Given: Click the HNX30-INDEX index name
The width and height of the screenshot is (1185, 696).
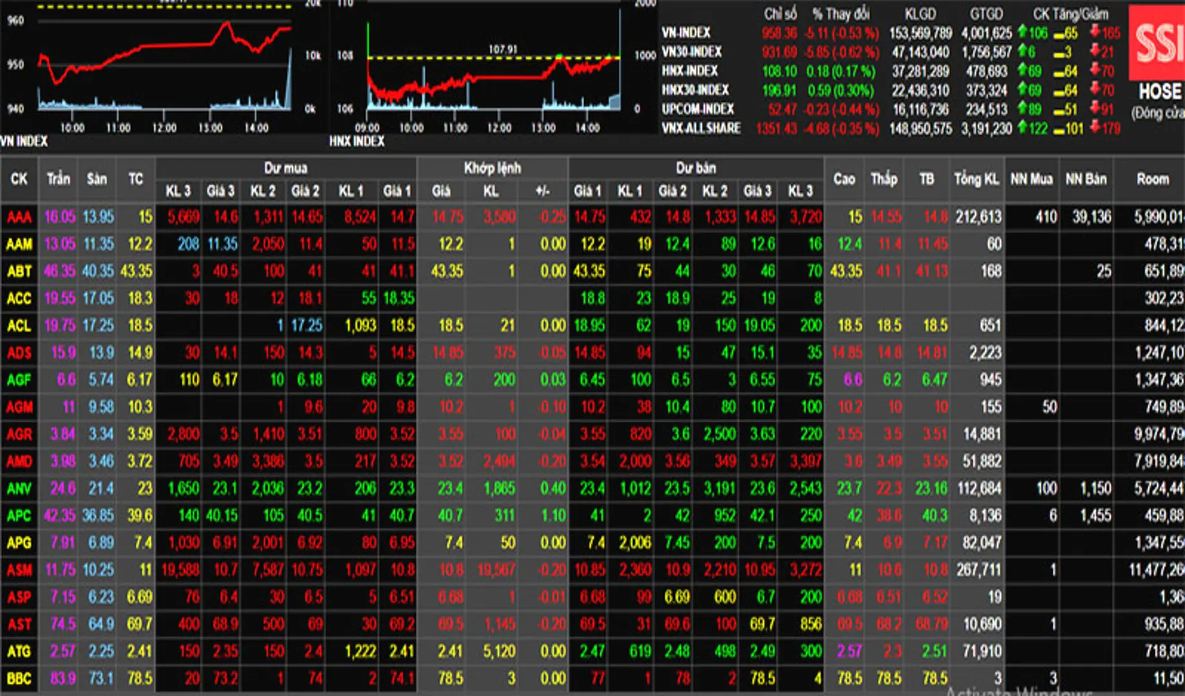Looking at the screenshot, I should pos(695,90).
